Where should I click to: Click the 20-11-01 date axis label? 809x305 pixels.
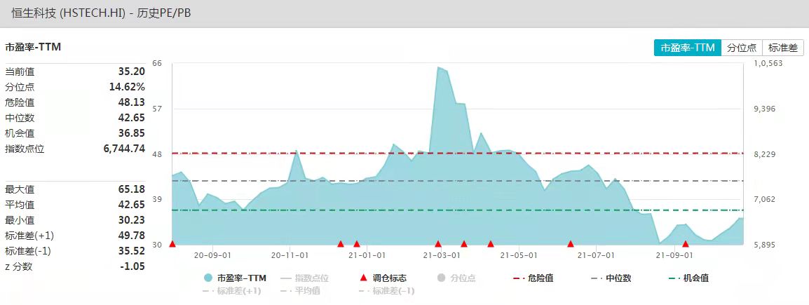290,255
